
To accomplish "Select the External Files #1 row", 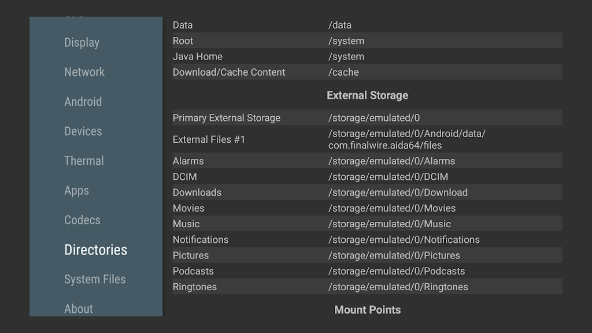I will 367,139.
